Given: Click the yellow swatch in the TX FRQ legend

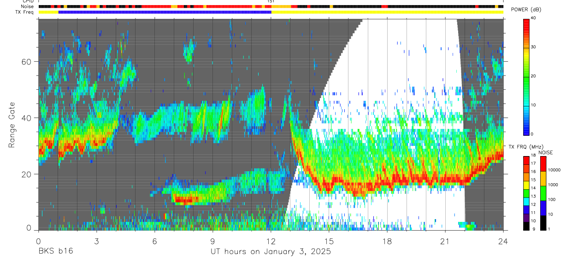Looking at the screenshot, I should tap(526, 184).
